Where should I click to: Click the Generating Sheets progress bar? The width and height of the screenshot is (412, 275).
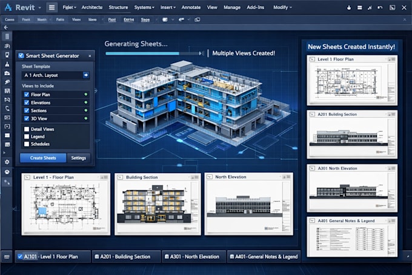[153, 53]
